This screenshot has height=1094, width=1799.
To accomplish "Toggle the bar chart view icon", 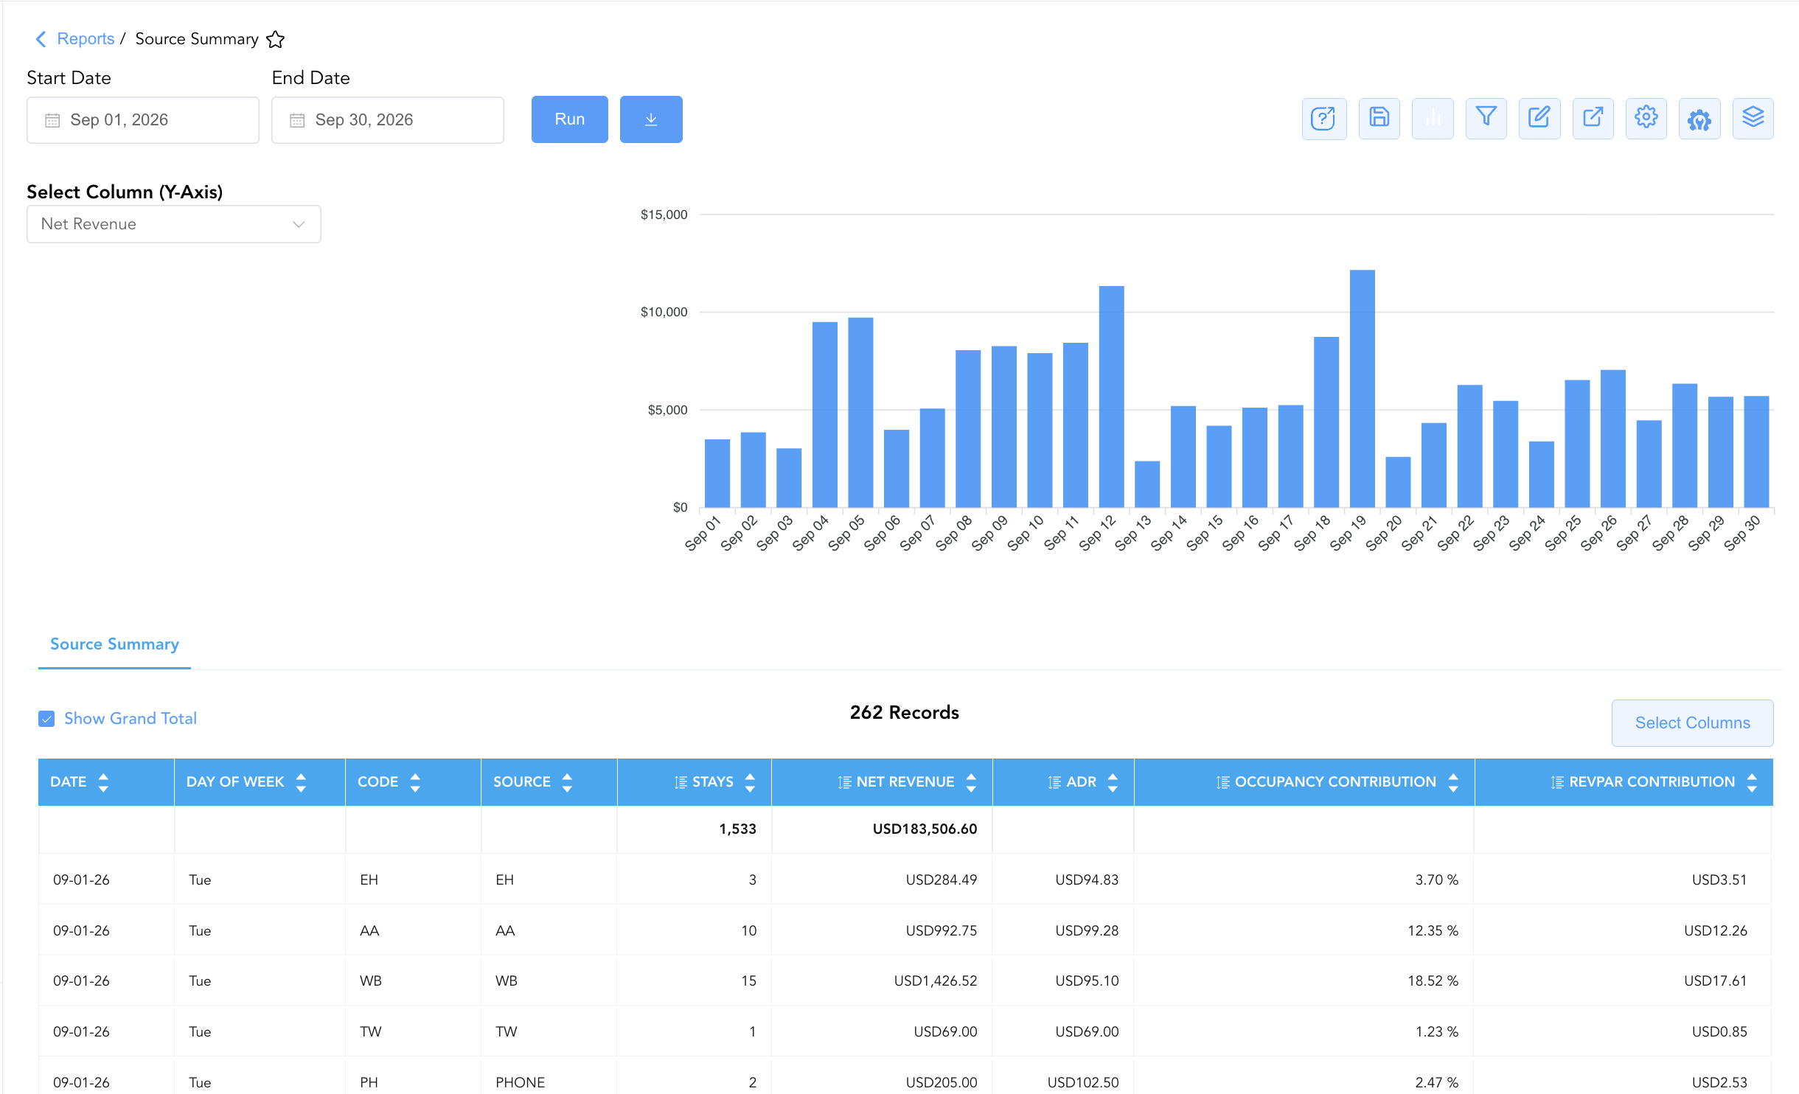I will [x=1433, y=119].
